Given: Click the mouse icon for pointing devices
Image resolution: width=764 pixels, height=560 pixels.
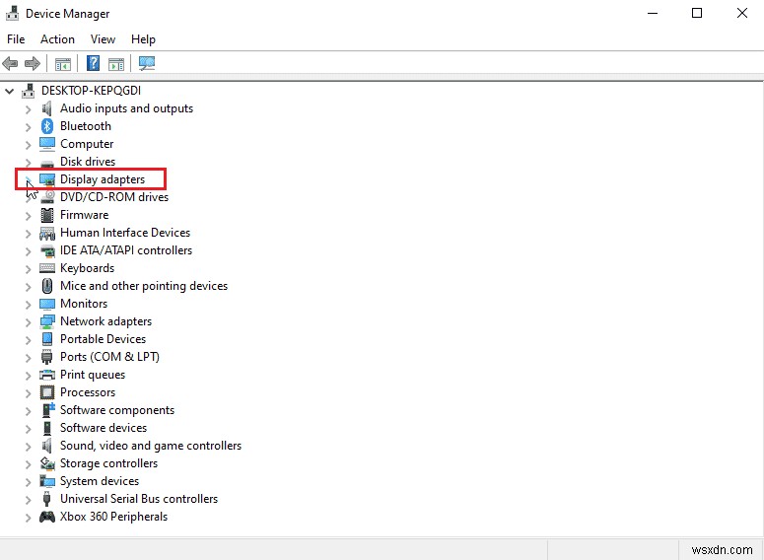Looking at the screenshot, I should [47, 286].
